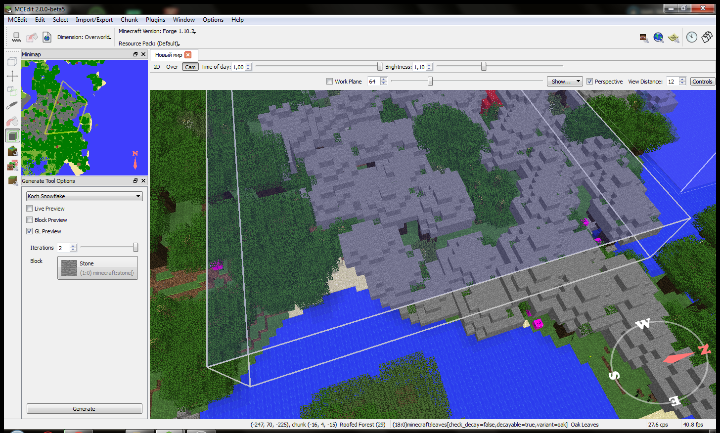Open the Show... dropdown button

coord(564,82)
